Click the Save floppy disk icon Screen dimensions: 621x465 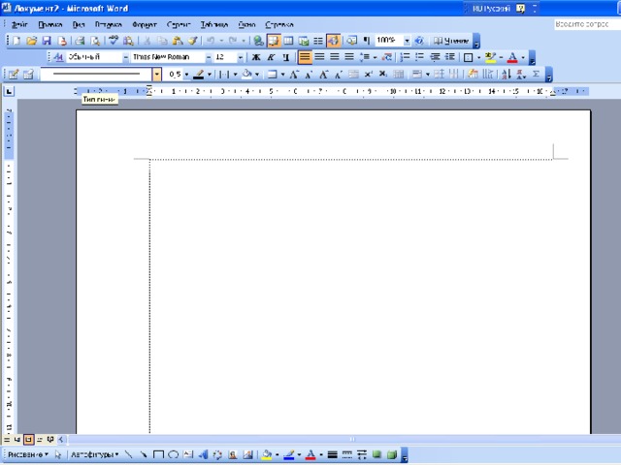coord(47,41)
